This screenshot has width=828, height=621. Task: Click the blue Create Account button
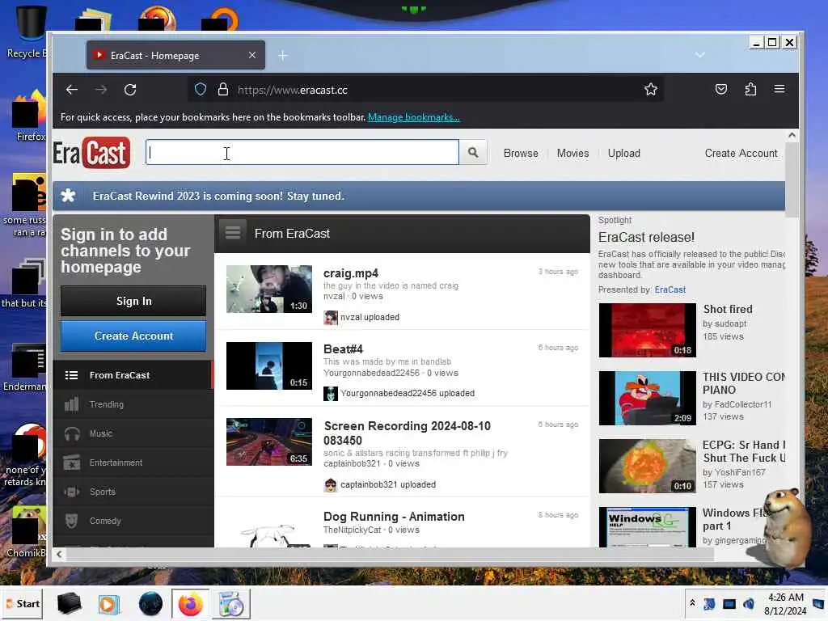pos(133,336)
